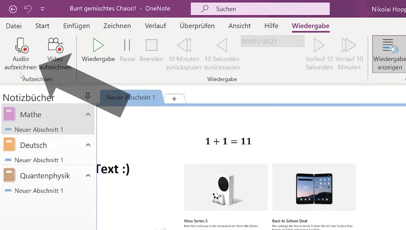Open the Hilfe tab

pyautogui.click(x=271, y=26)
